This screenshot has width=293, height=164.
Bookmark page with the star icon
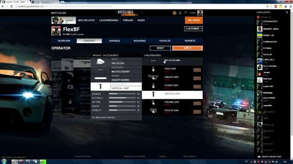tap(271, 6)
